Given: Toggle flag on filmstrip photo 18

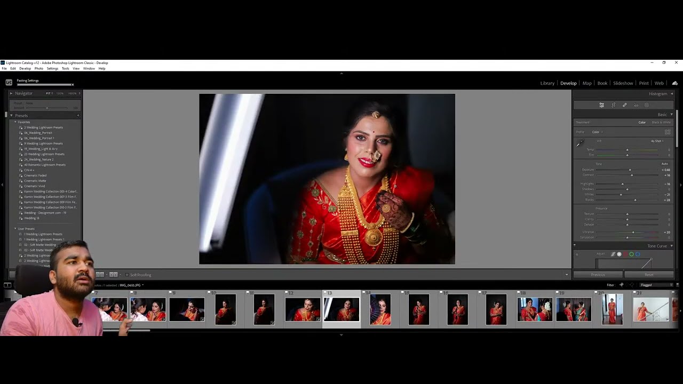Looking at the screenshot, I should pyautogui.click(x=518, y=293).
